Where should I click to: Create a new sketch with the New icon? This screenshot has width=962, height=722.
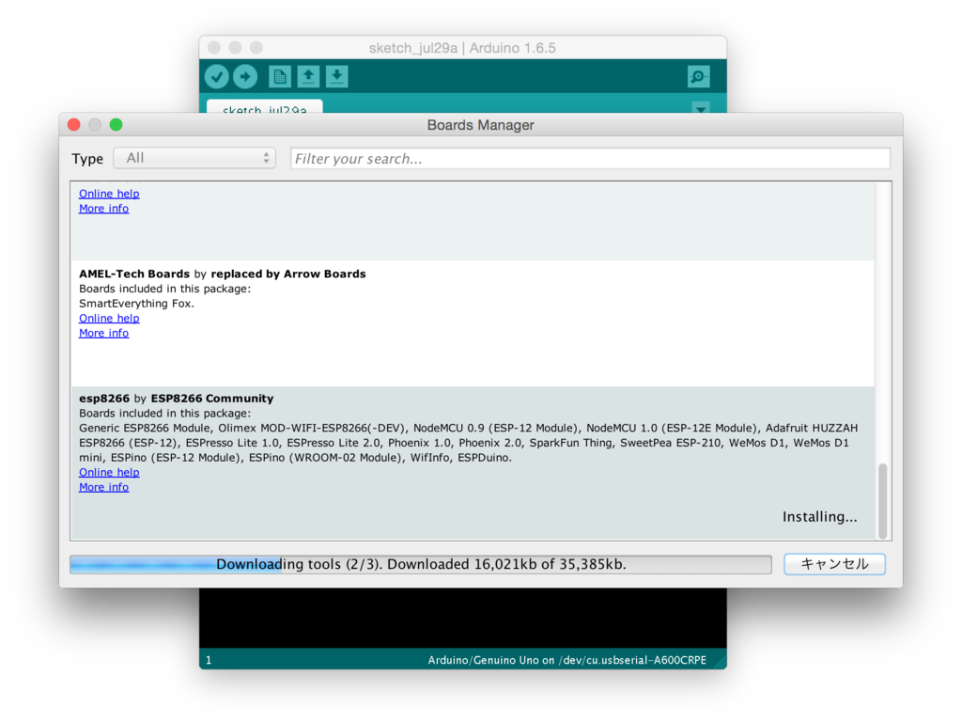coord(280,77)
